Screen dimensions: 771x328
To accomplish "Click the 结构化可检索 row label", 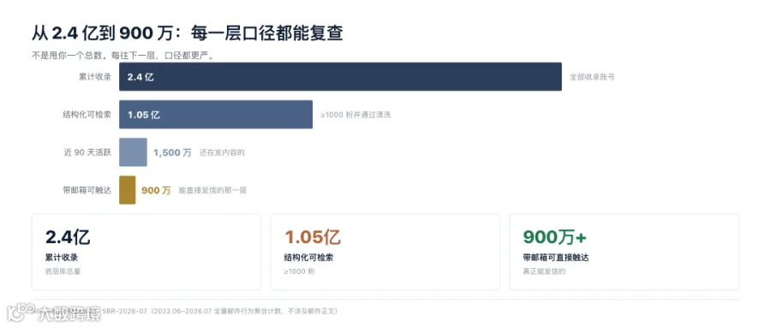I will (87, 115).
